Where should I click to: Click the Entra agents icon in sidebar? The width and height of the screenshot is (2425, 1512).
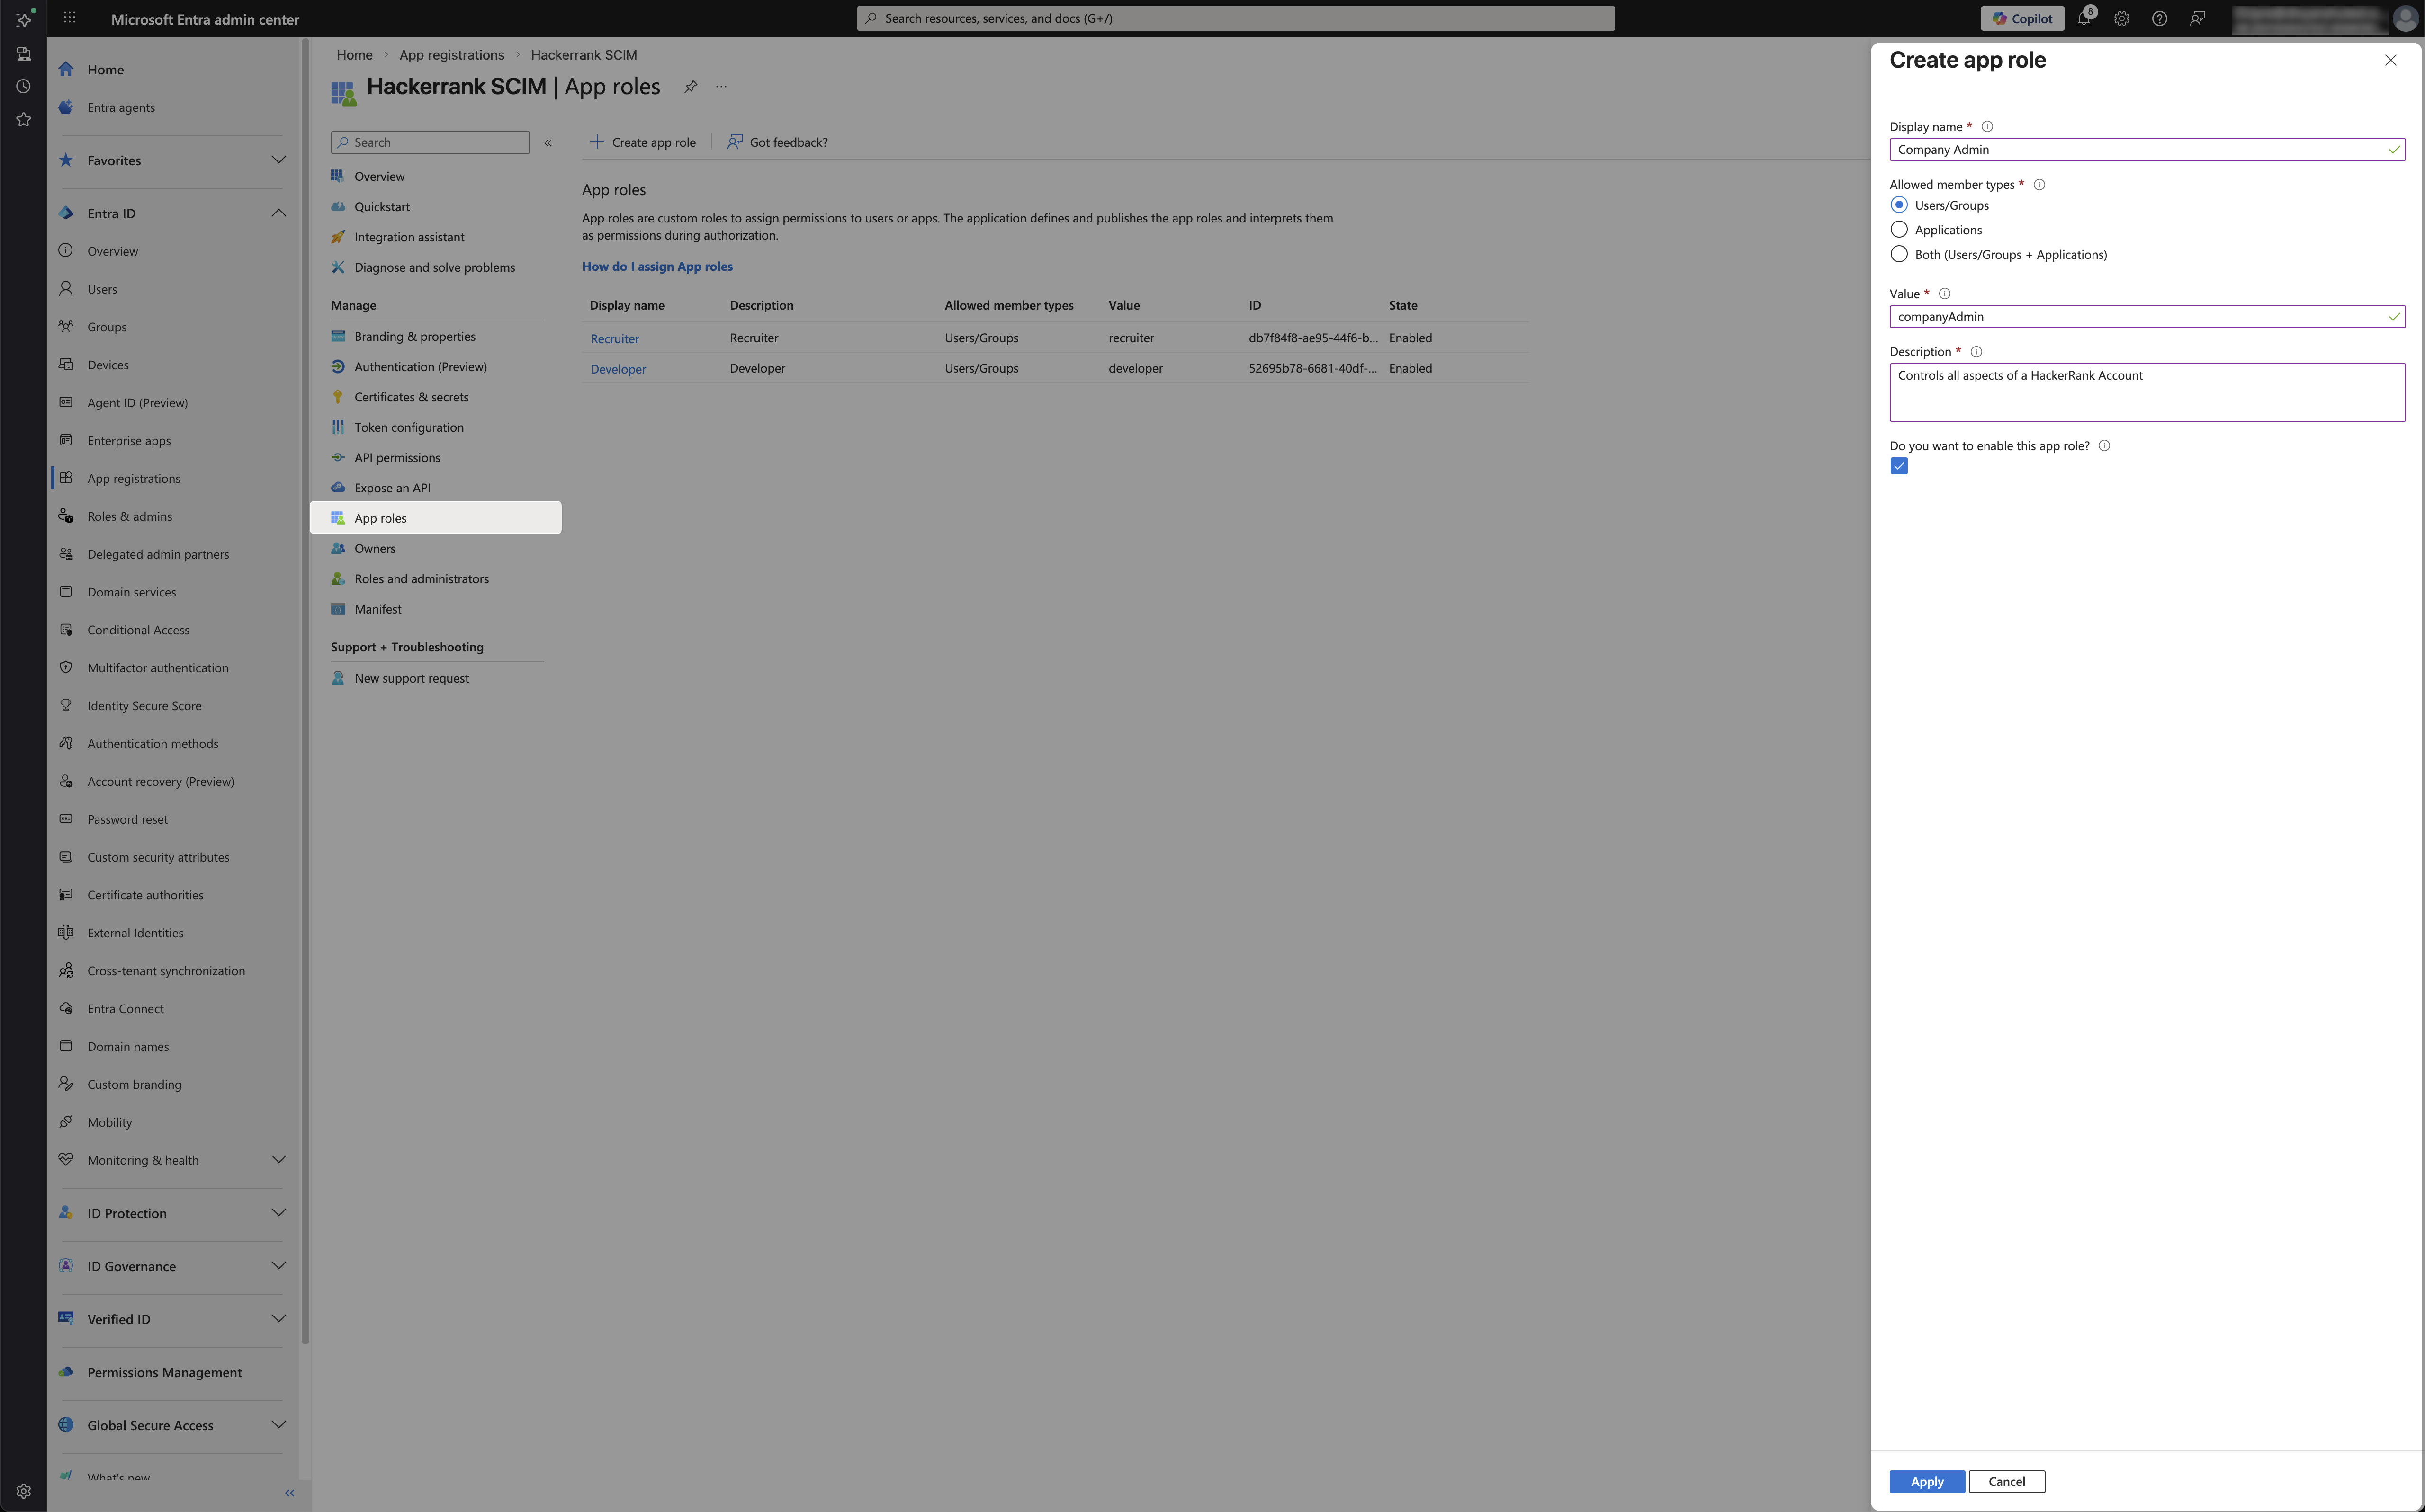coord(66,107)
